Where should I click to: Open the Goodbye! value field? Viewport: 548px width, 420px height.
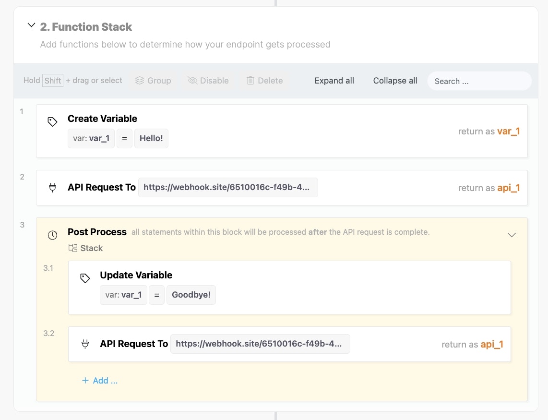tap(191, 295)
